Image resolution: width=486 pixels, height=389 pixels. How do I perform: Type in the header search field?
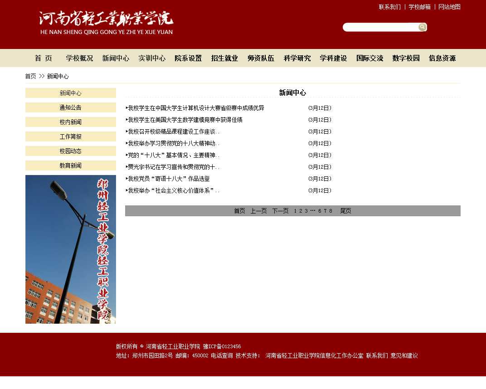[x=380, y=27]
